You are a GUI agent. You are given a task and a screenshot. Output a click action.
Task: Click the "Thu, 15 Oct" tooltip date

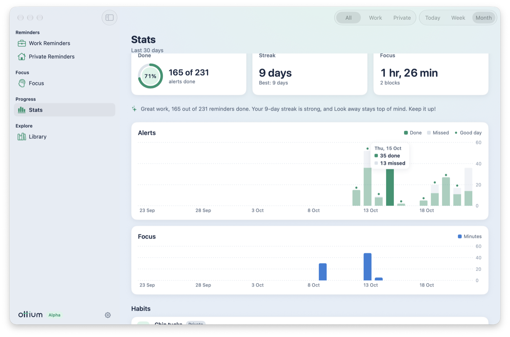pos(388,149)
